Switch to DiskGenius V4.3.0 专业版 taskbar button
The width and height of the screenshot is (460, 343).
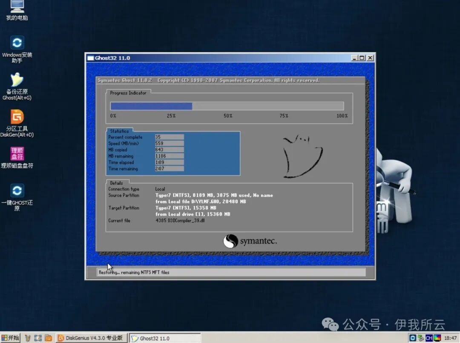point(91,338)
